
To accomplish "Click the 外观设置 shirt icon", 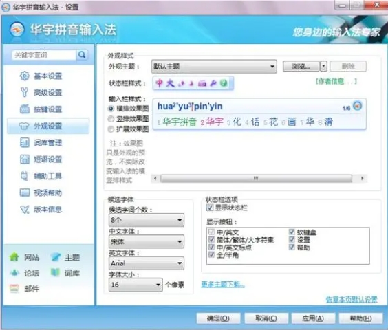I will coord(24,126).
